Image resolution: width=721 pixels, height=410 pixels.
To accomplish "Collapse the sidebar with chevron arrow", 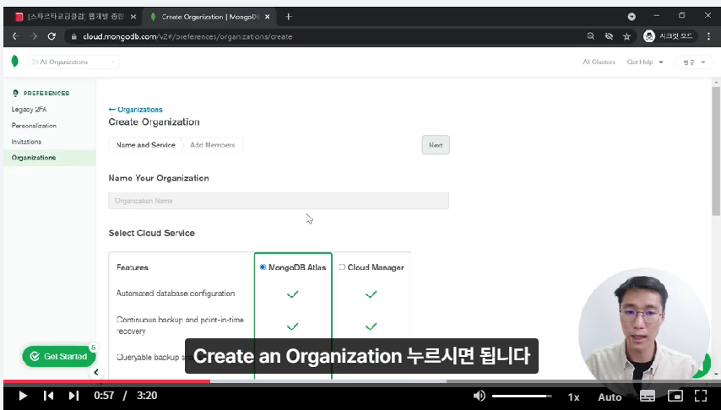I will [96, 372].
